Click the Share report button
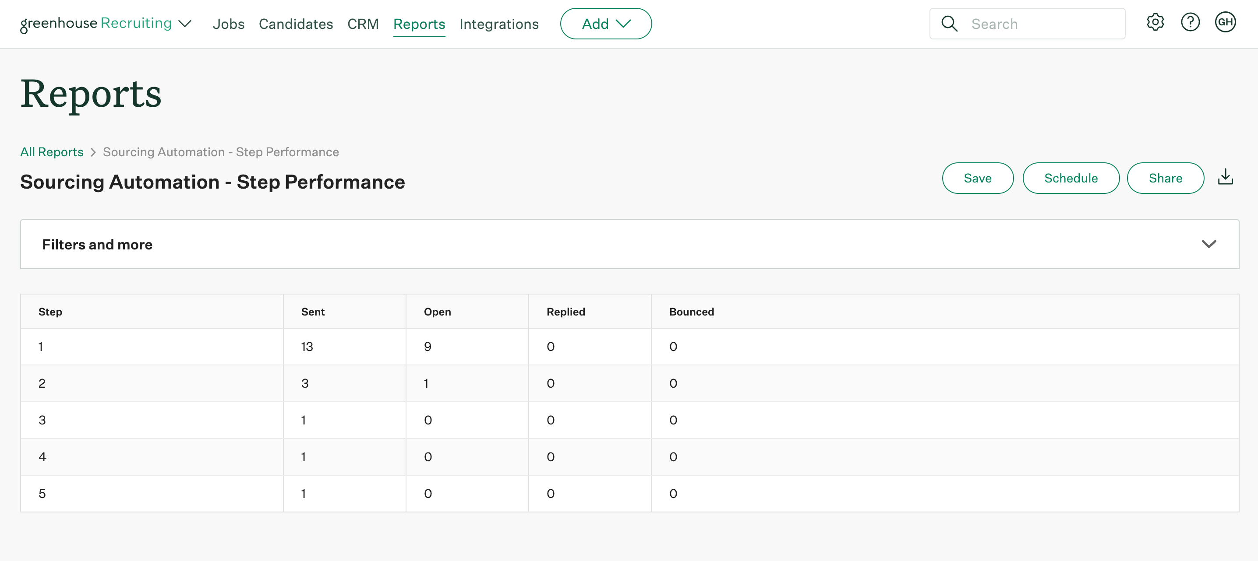 tap(1166, 178)
